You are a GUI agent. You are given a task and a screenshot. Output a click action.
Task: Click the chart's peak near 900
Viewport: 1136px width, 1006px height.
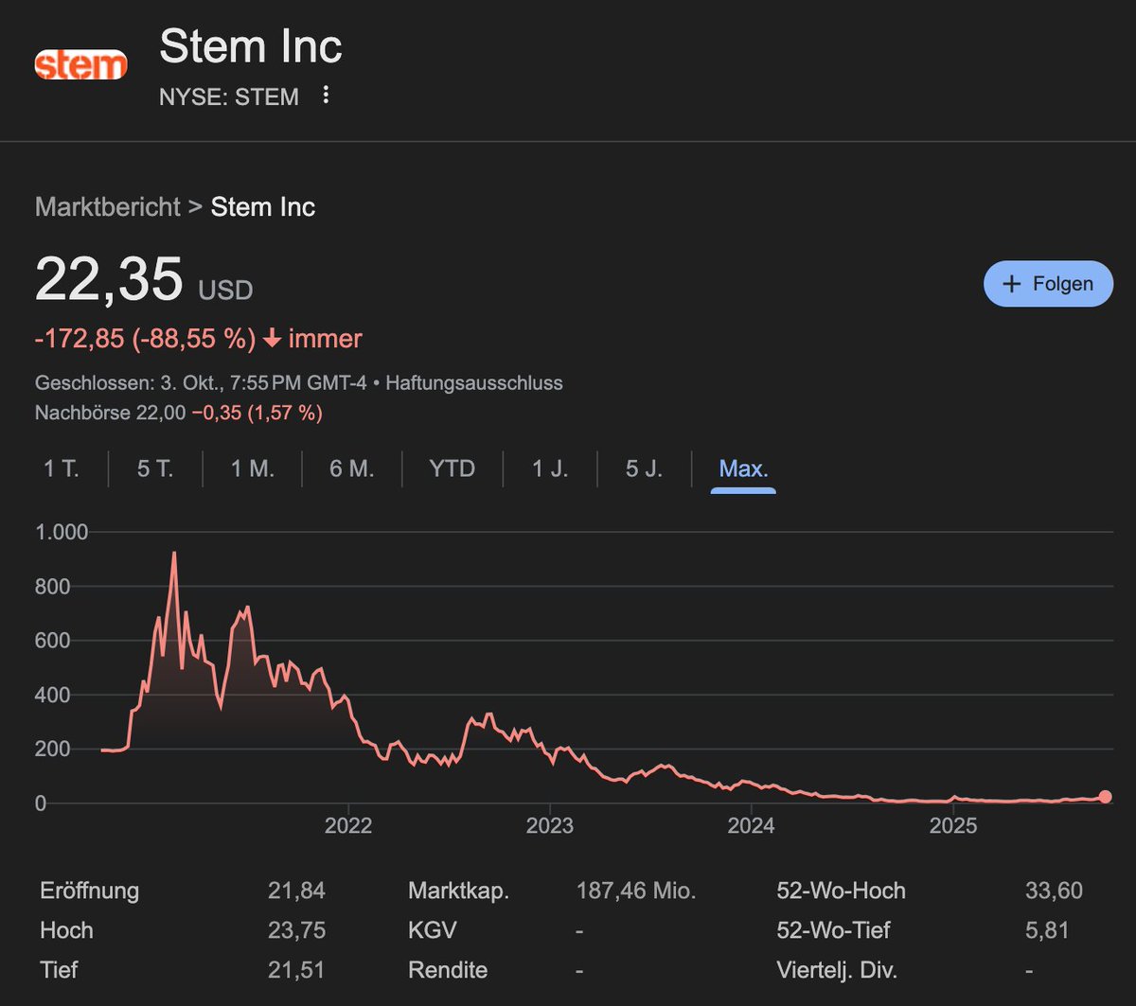pos(174,554)
